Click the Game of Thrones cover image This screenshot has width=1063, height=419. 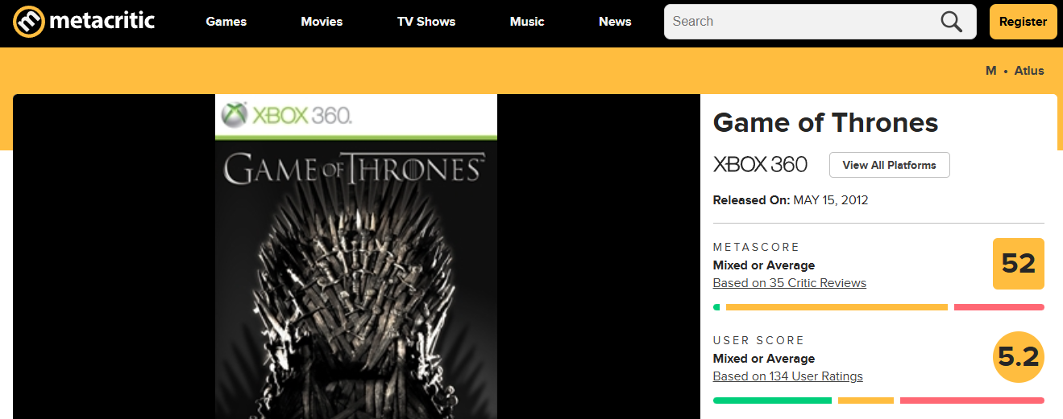coord(356,257)
